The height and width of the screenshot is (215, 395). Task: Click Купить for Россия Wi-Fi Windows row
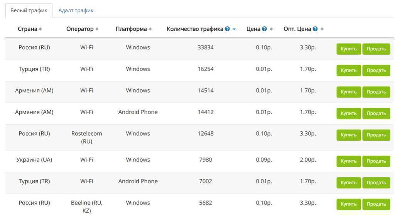coord(349,49)
